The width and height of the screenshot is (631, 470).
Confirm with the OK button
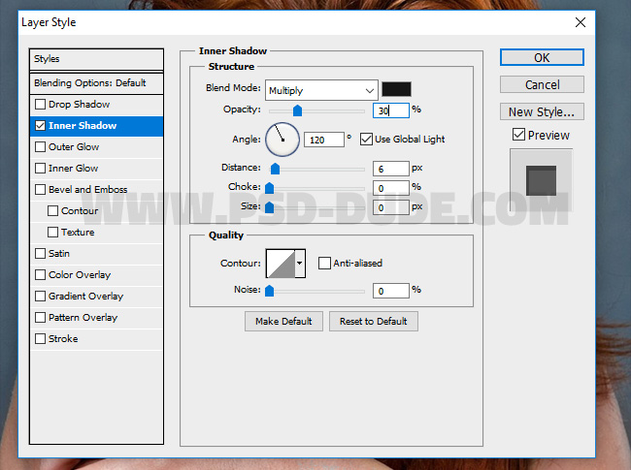(x=542, y=57)
